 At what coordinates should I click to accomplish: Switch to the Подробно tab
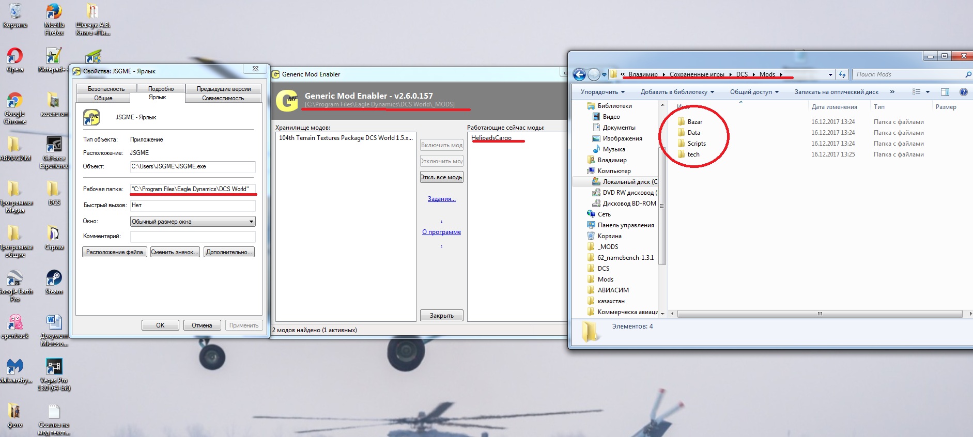click(x=161, y=89)
